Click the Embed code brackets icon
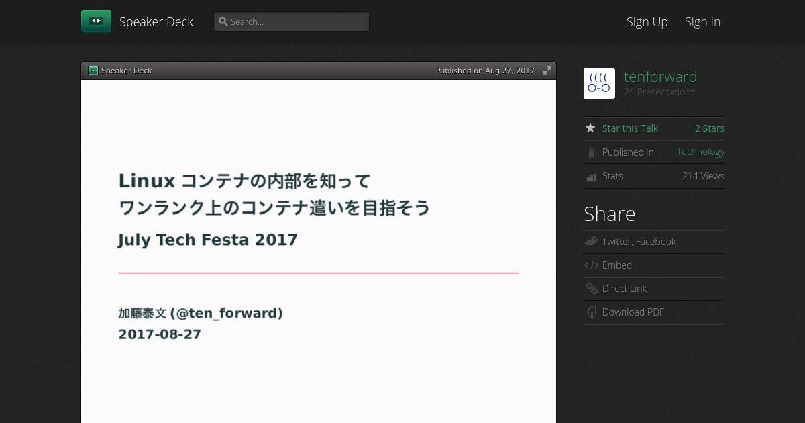This screenshot has height=423, width=805. pos(591,265)
